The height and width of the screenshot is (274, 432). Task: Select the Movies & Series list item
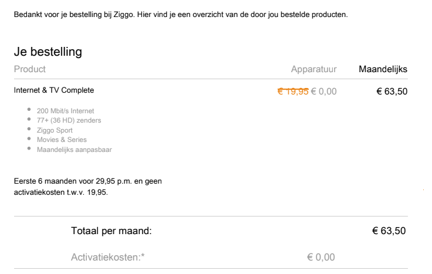(62, 140)
